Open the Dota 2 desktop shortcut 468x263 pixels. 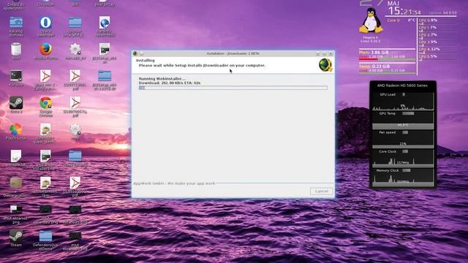click(x=16, y=103)
